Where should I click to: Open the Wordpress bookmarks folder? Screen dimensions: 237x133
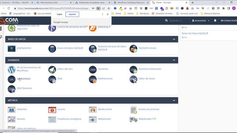click(143, 14)
